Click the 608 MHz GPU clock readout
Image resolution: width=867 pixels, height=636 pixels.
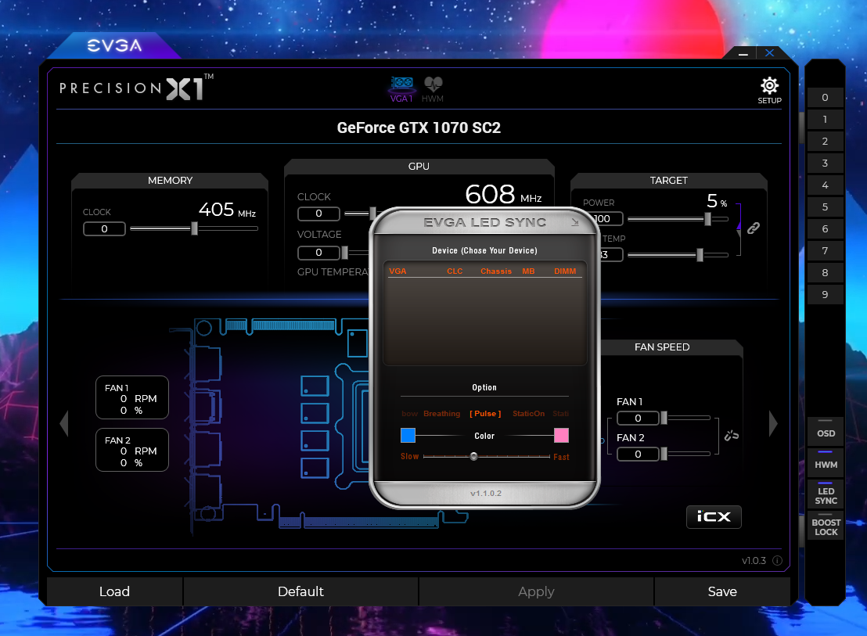point(503,195)
